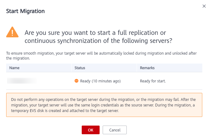Close the Start Migration dialog with X
This screenshot has height=137, width=210.
tap(204, 6)
